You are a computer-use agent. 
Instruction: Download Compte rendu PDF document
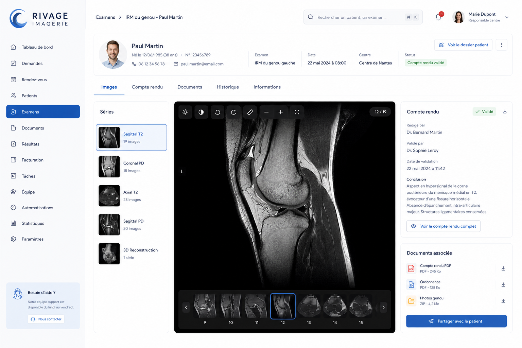click(503, 268)
